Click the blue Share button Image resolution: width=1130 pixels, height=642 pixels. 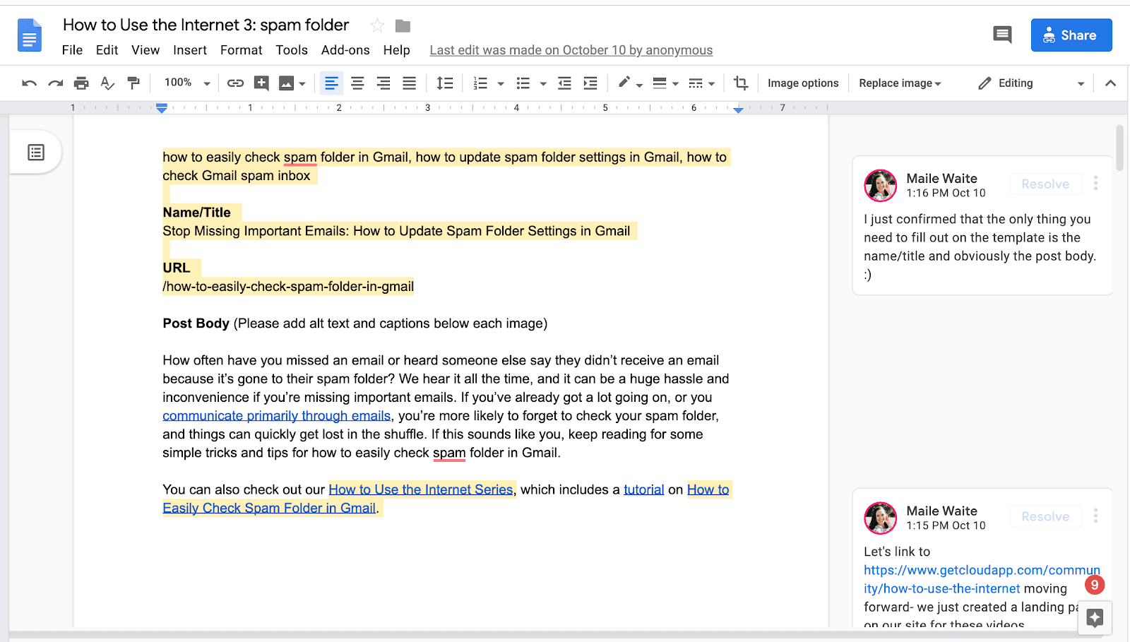[1071, 35]
